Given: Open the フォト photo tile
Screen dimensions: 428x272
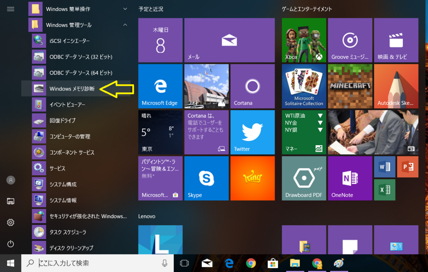Looking at the screenshot, I should 206,86.
